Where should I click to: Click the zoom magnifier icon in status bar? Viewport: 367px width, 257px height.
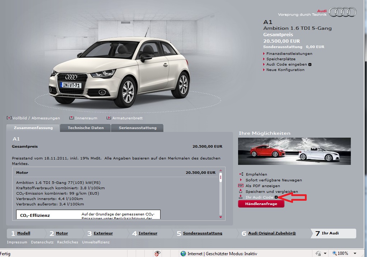point(334,253)
